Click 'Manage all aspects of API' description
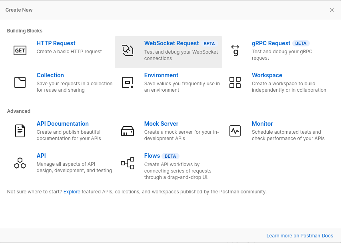The width and height of the screenshot is (341, 243). (x=74, y=167)
